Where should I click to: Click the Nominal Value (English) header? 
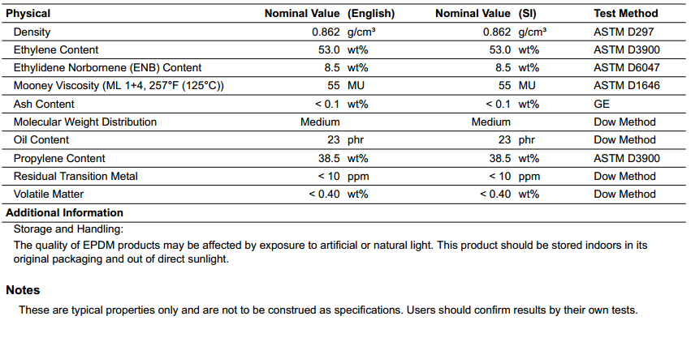click(x=329, y=13)
